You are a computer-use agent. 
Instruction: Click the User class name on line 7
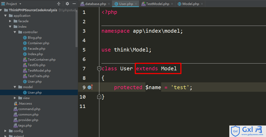coord(126,68)
